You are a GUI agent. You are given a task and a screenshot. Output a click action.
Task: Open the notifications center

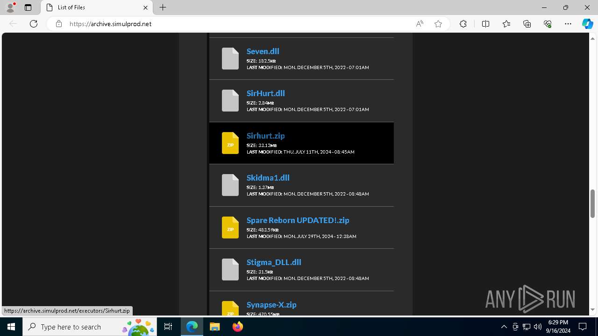coord(583,327)
